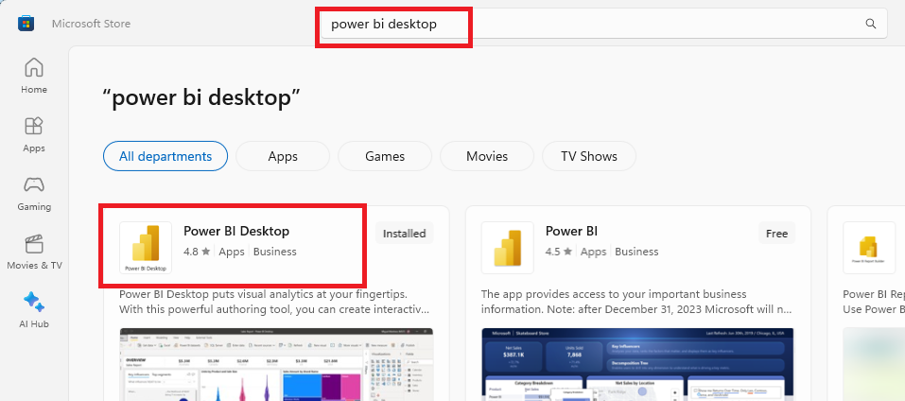Select the TV Shows filter pill
Image resolution: width=905 pixels, height=401 pixels.
point(589,156)
